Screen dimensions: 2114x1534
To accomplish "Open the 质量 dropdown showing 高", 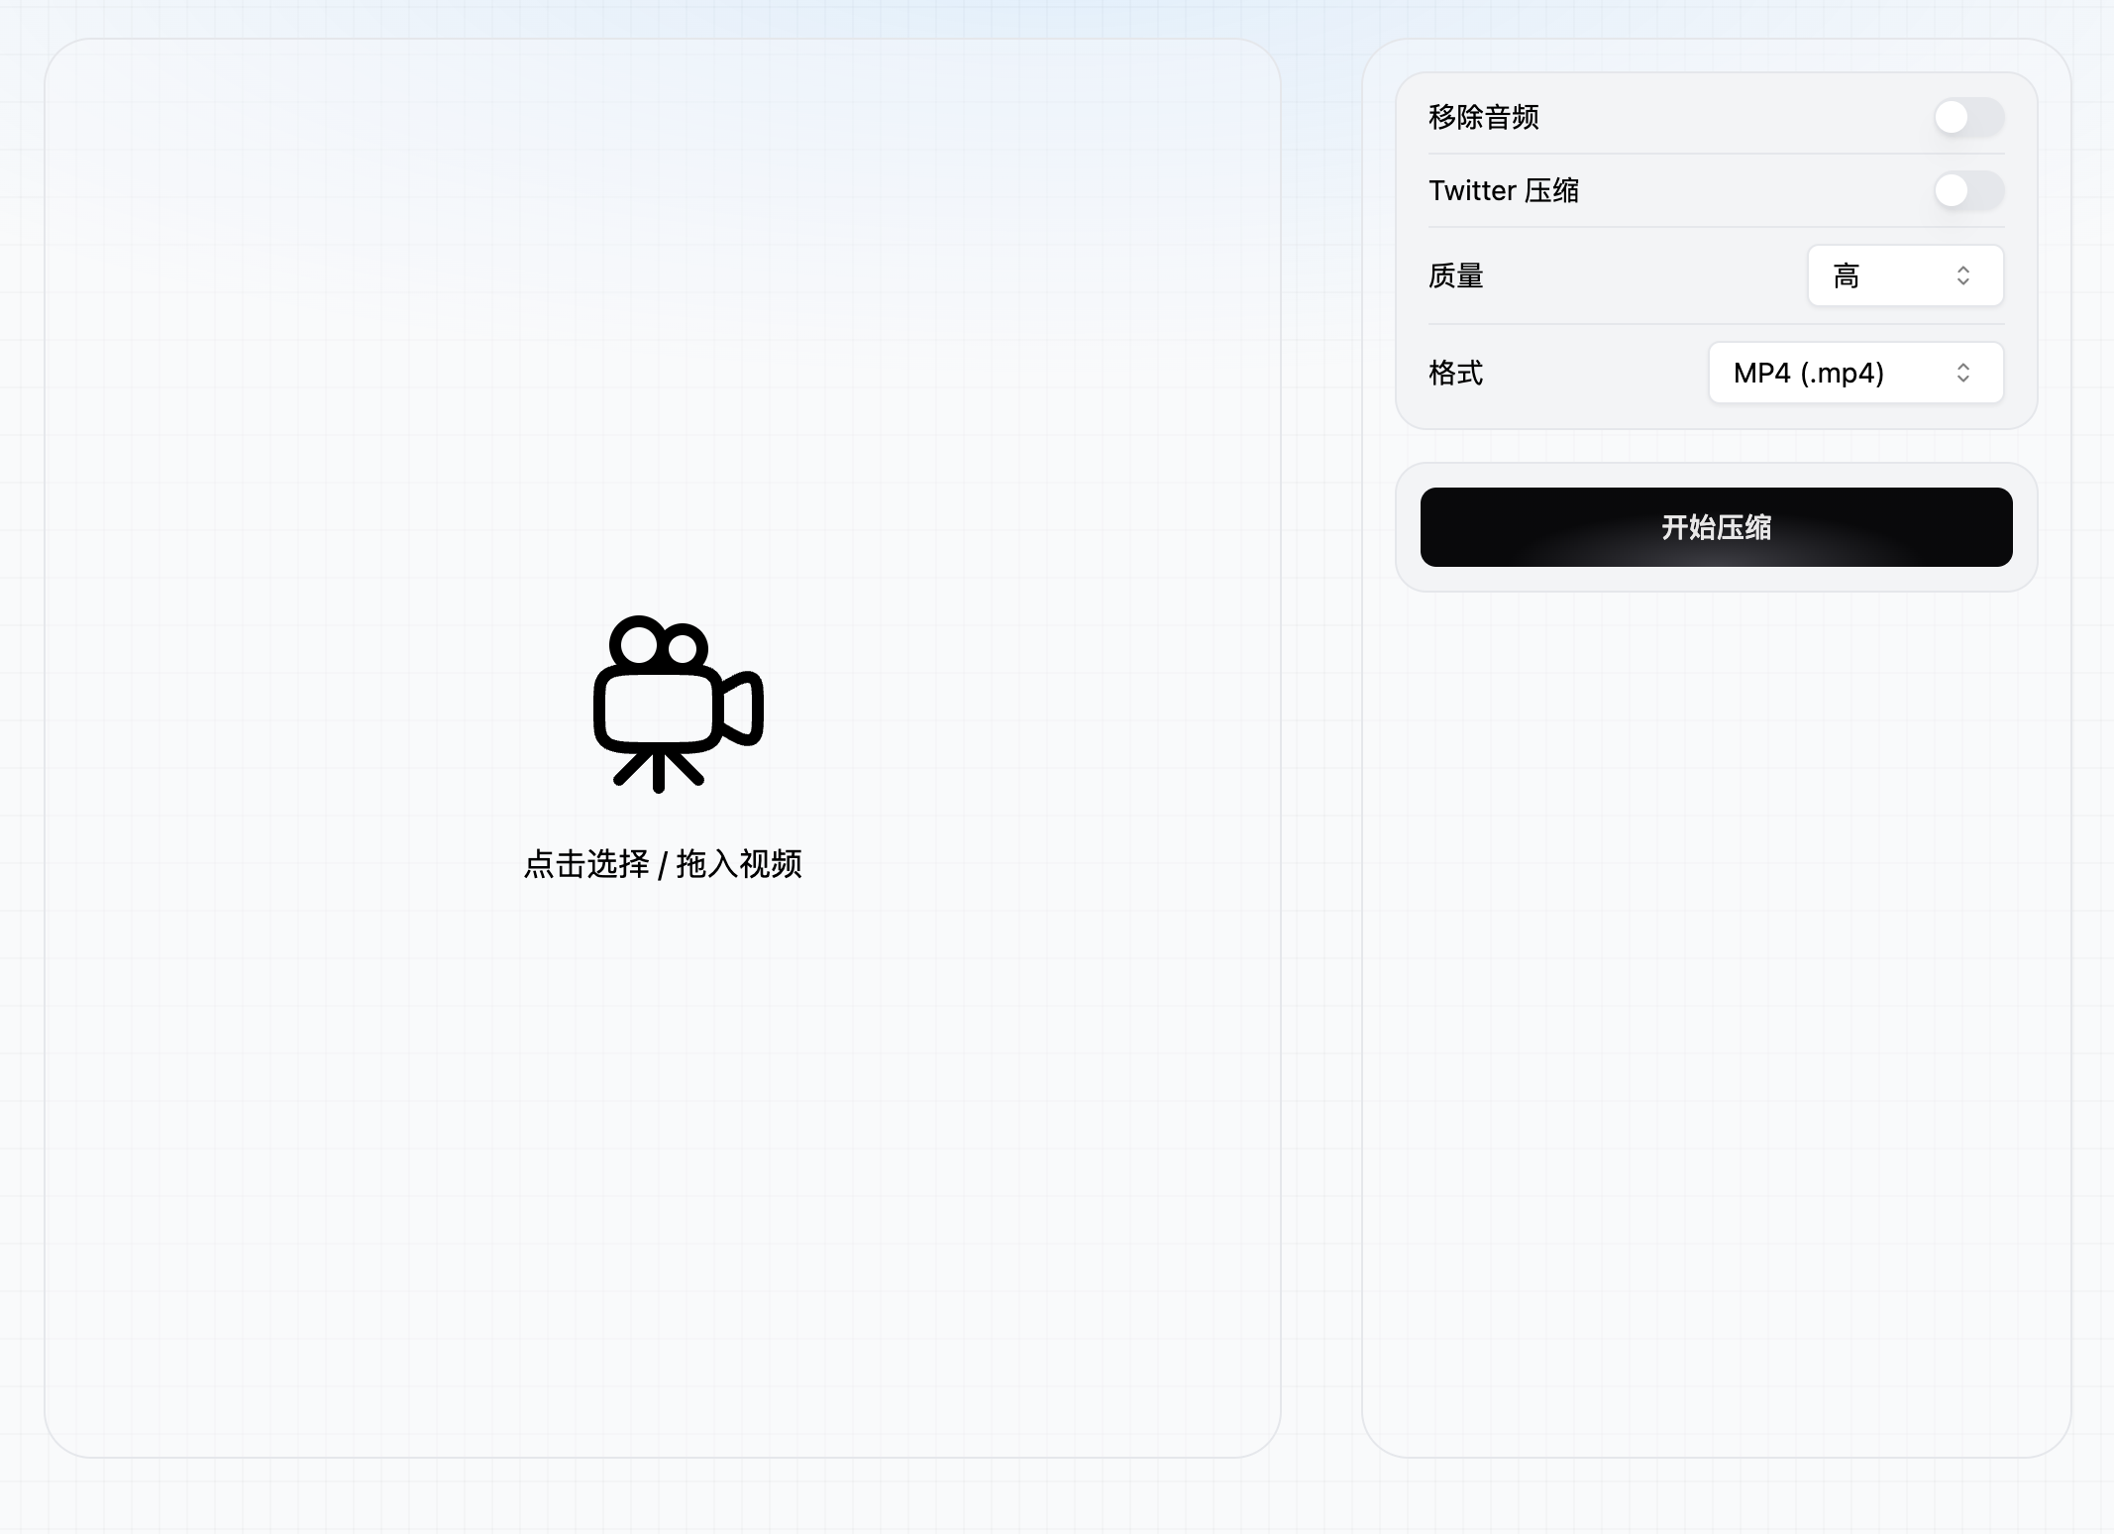I will pos(1905,275).
